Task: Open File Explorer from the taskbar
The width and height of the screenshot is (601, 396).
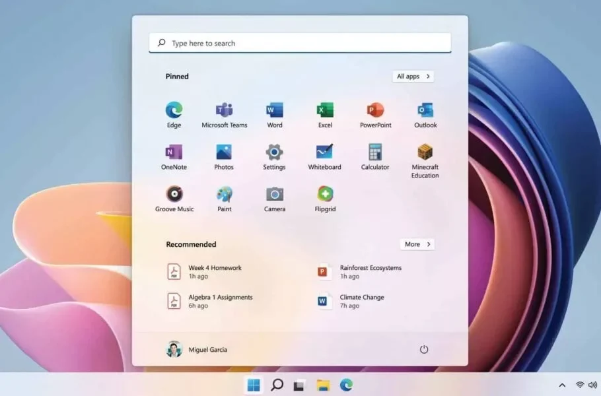Action: 323,385
